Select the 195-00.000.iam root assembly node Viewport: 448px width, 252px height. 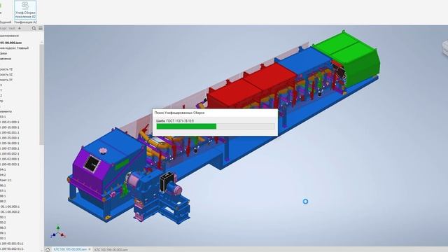tap(11, 43)
